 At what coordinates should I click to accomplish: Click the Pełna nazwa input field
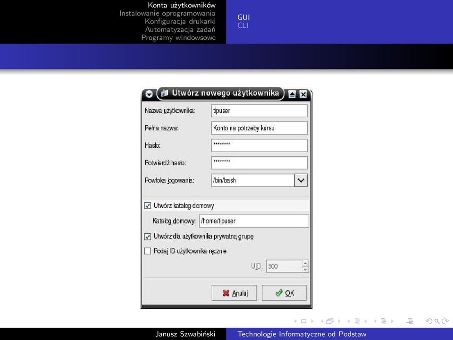point(260,128)
